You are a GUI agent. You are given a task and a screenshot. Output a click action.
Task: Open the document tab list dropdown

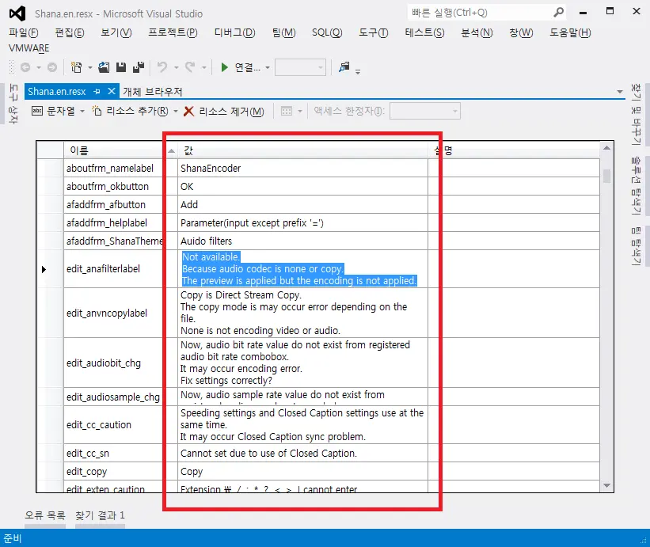[x=620, y=92]
